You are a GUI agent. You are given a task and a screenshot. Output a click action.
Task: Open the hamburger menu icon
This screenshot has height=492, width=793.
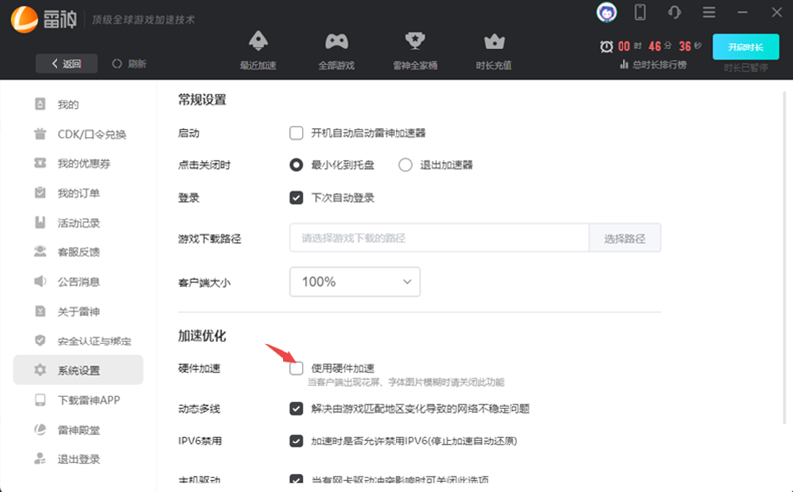point(709,12)
